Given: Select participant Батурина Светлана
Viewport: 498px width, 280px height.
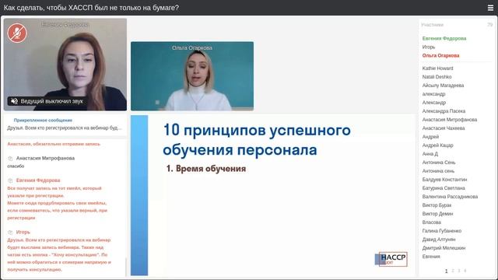Looking at the screenshot, I should point(444,188).
